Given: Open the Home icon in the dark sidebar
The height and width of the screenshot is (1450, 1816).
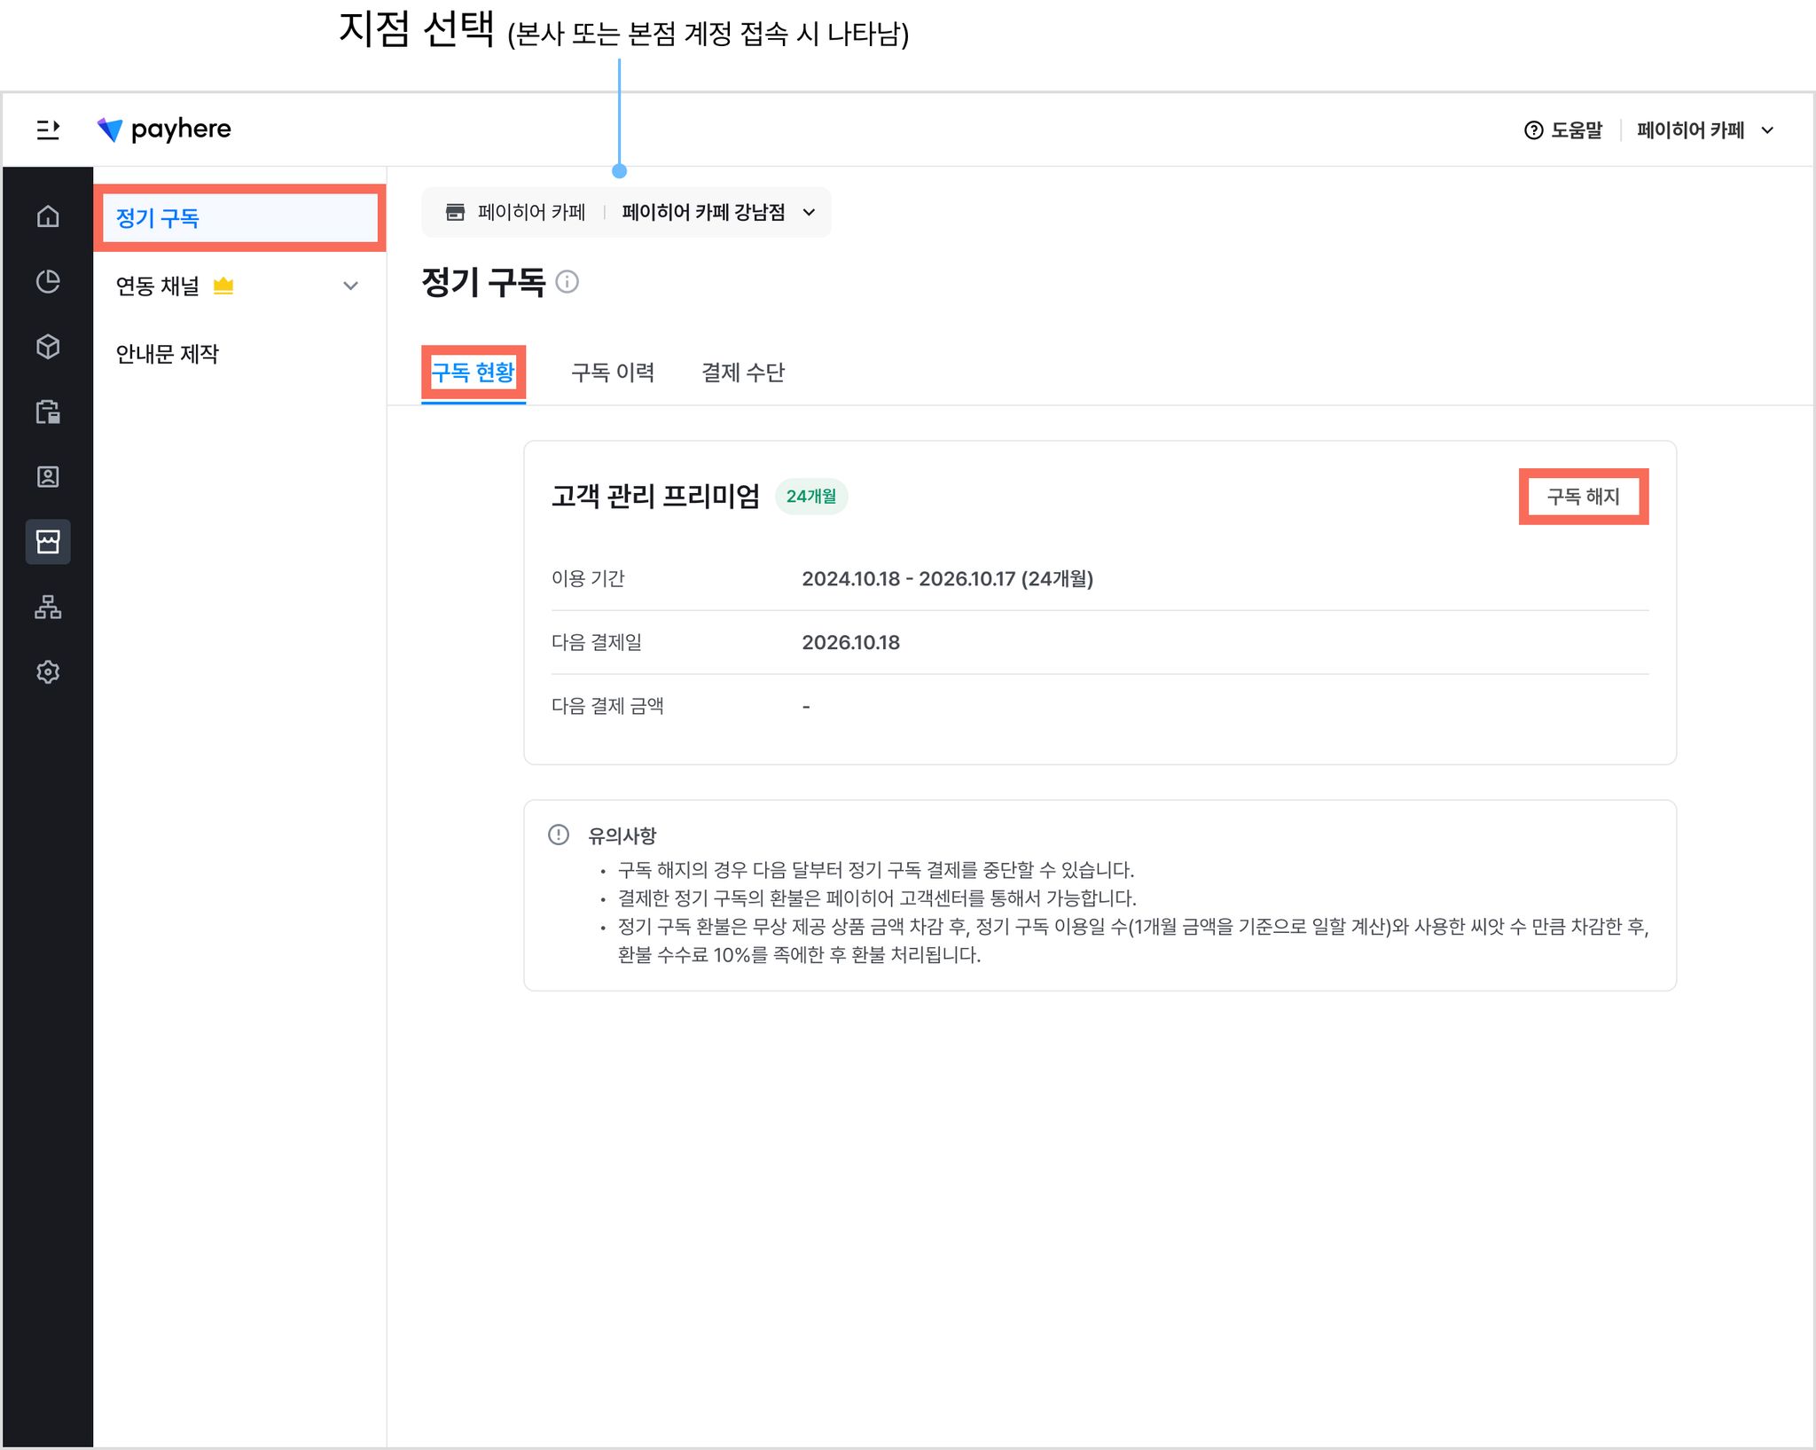Looking at the screenshot, I should tap(48, 216).
